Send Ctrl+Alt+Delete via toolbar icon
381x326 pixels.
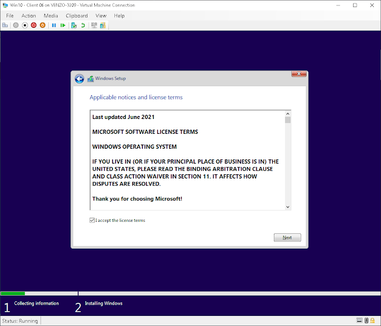[5, 25]
